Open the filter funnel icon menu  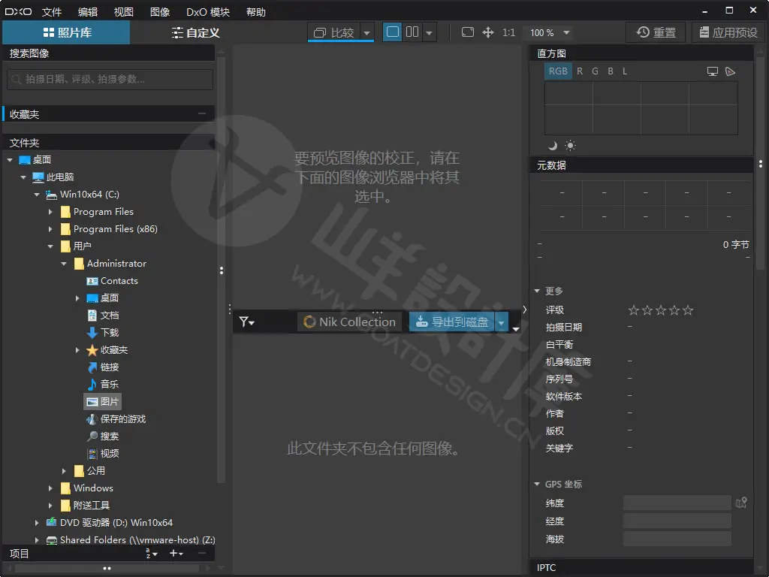tap(246, 322)
